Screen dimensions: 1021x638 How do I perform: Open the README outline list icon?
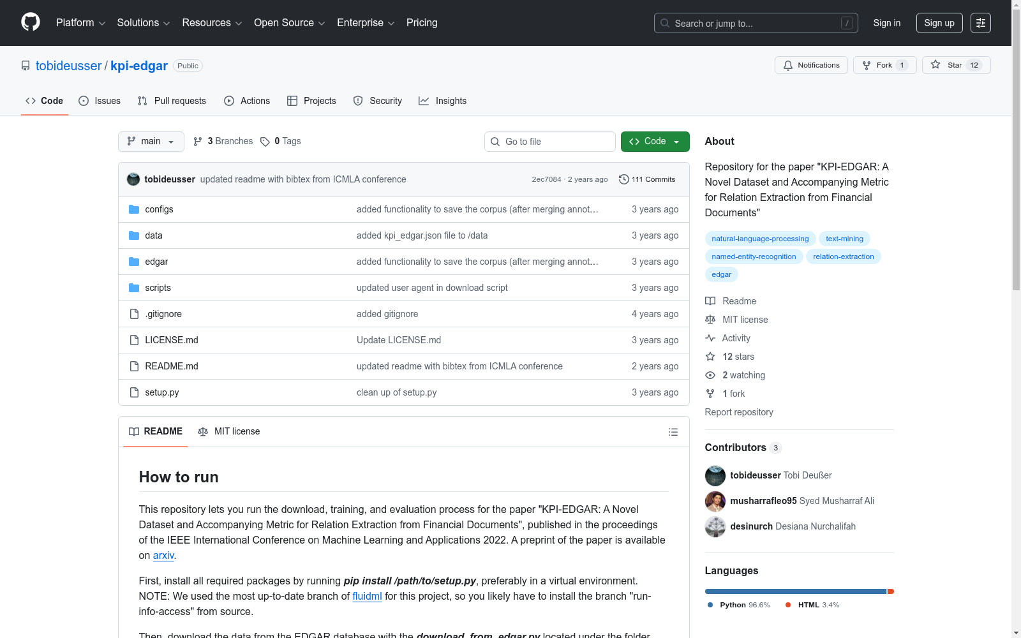(673, 432)
